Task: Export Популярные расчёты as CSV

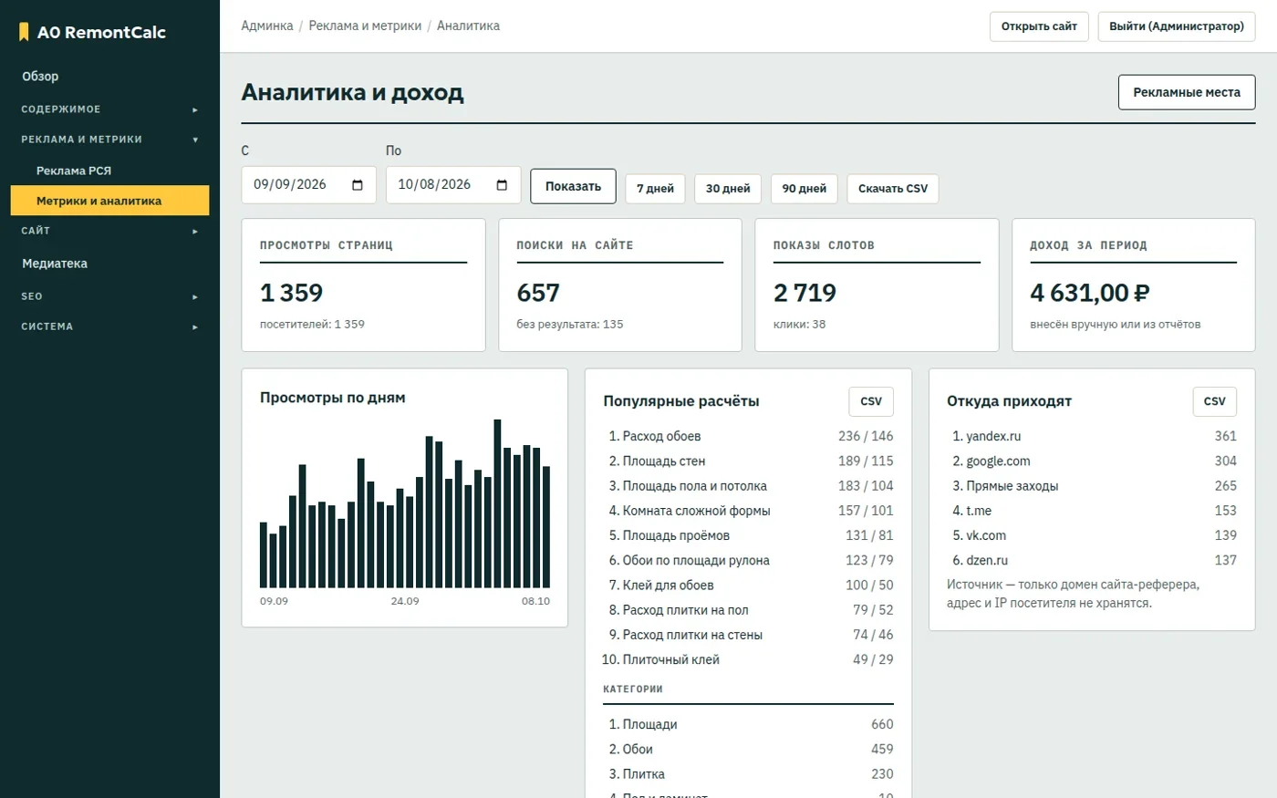Action: tap(871, 401)
